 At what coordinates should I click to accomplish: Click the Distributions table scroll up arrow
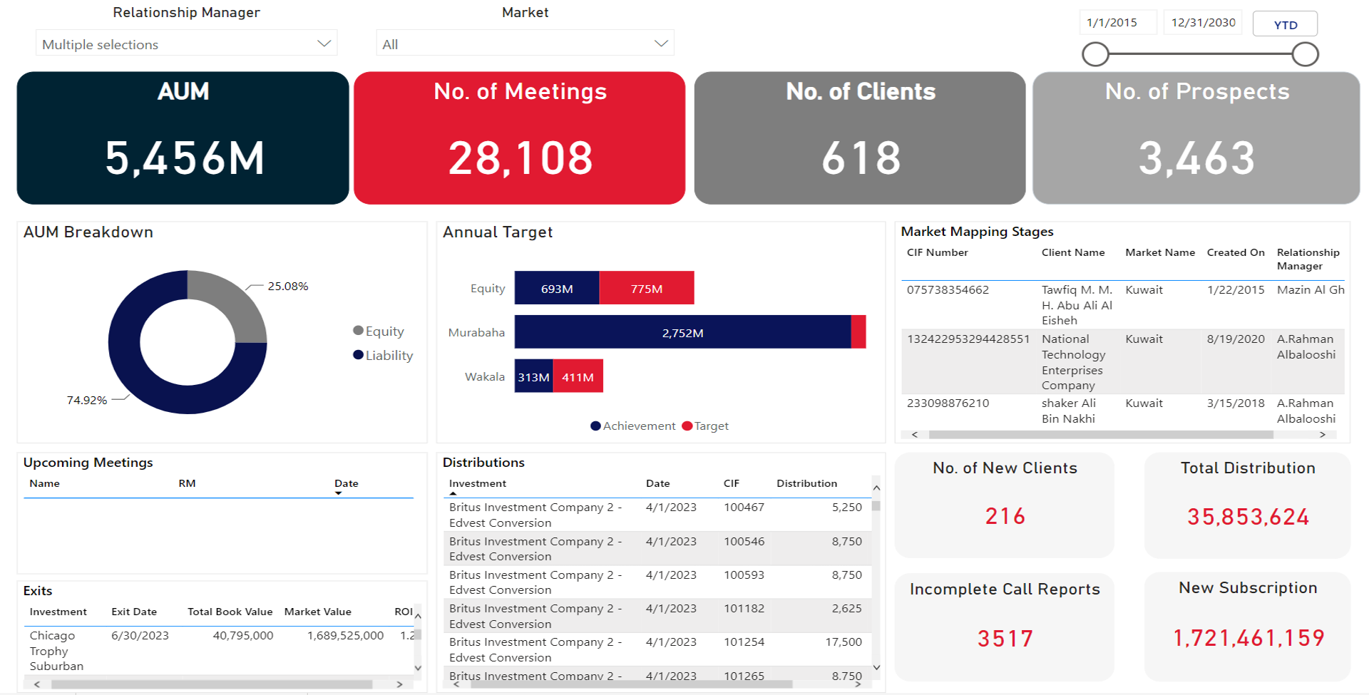(876, 488)
